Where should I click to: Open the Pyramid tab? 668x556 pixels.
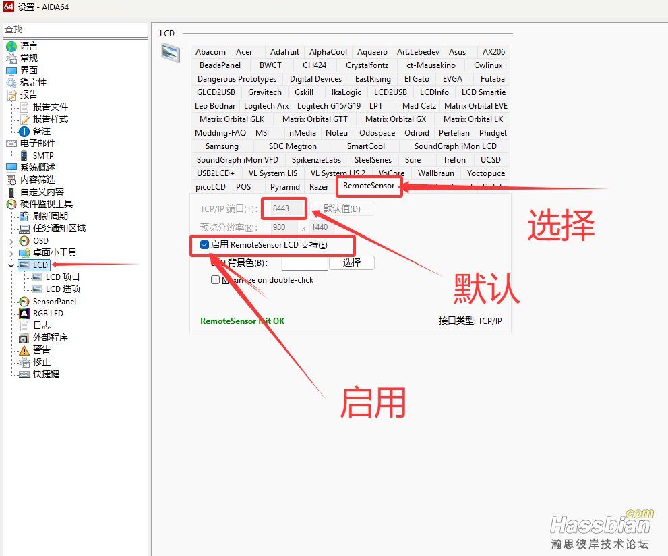pyautogui.click(x=284, y=187)
